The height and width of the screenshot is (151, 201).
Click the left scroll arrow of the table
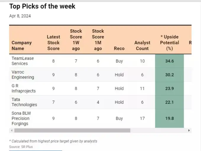click(x=12, y=130)
